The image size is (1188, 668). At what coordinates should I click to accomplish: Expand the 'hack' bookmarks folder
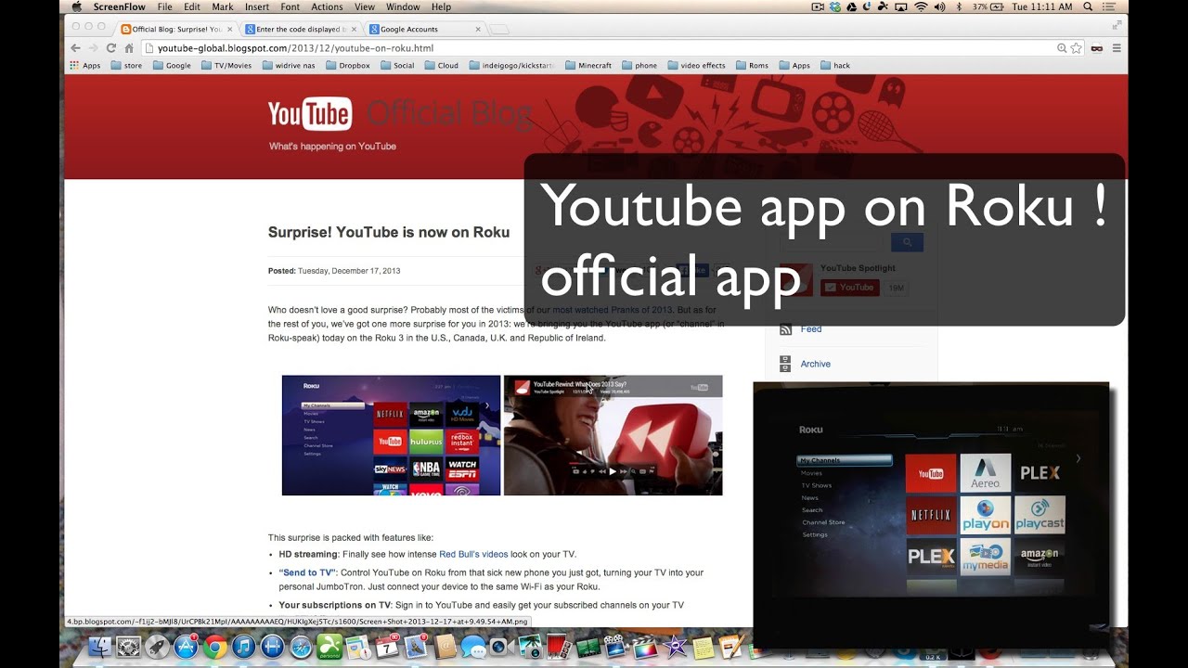[x=834, y=66]
